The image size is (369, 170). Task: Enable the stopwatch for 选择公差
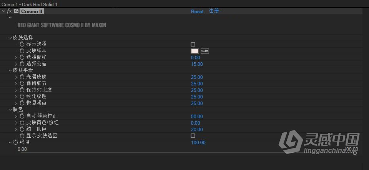[22, 64]
